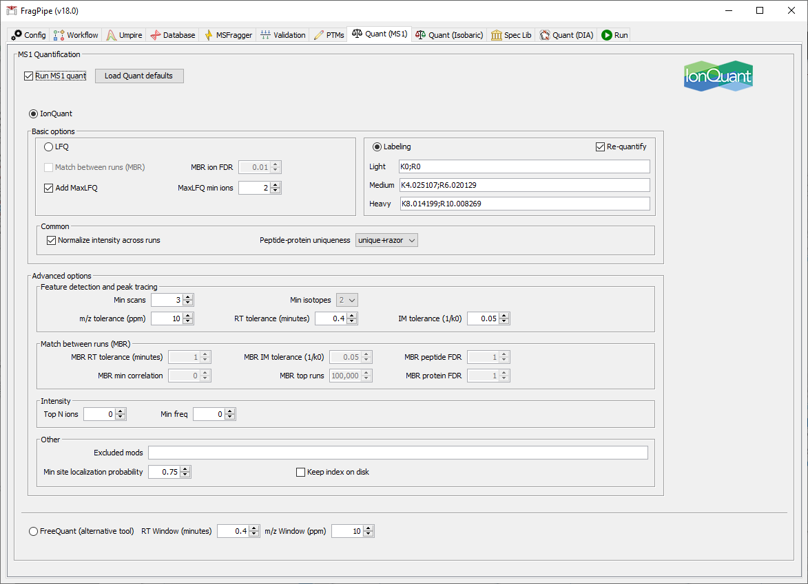Image resolution: width=808 pixels, height=584 pixels.
Task: Click the Medium label field
Action: [x=524, y=185]
